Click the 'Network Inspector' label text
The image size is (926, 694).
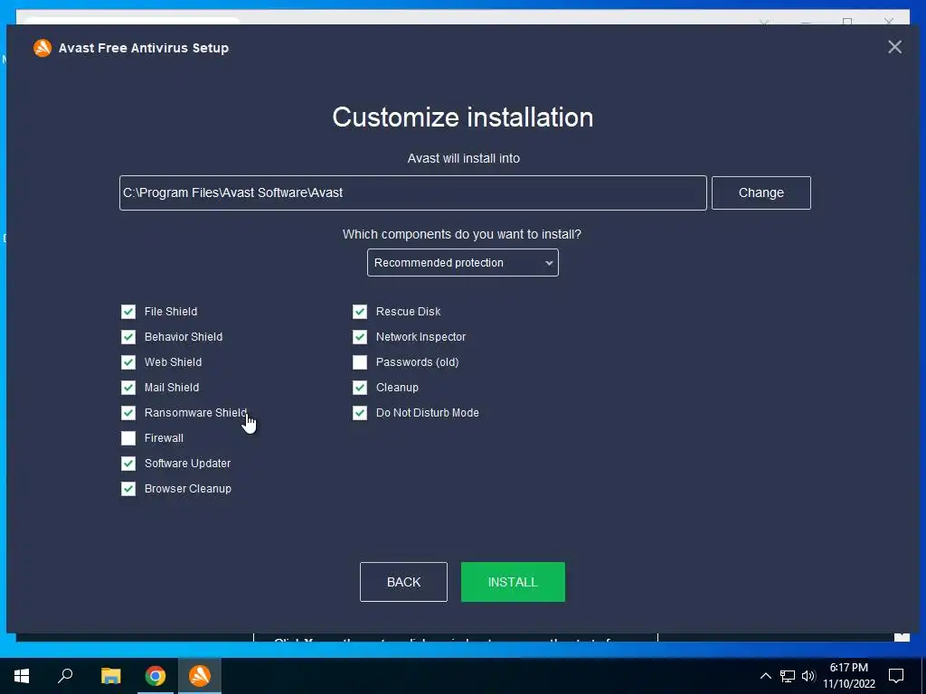[420, 337]
